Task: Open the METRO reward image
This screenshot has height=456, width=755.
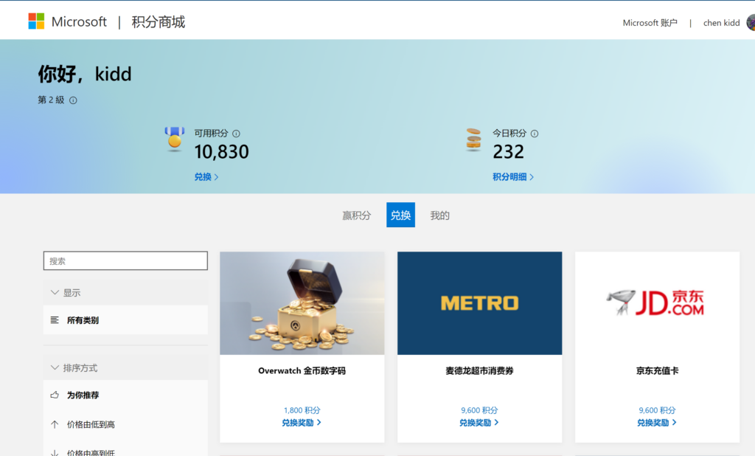Action: click(x=479, y=303)
